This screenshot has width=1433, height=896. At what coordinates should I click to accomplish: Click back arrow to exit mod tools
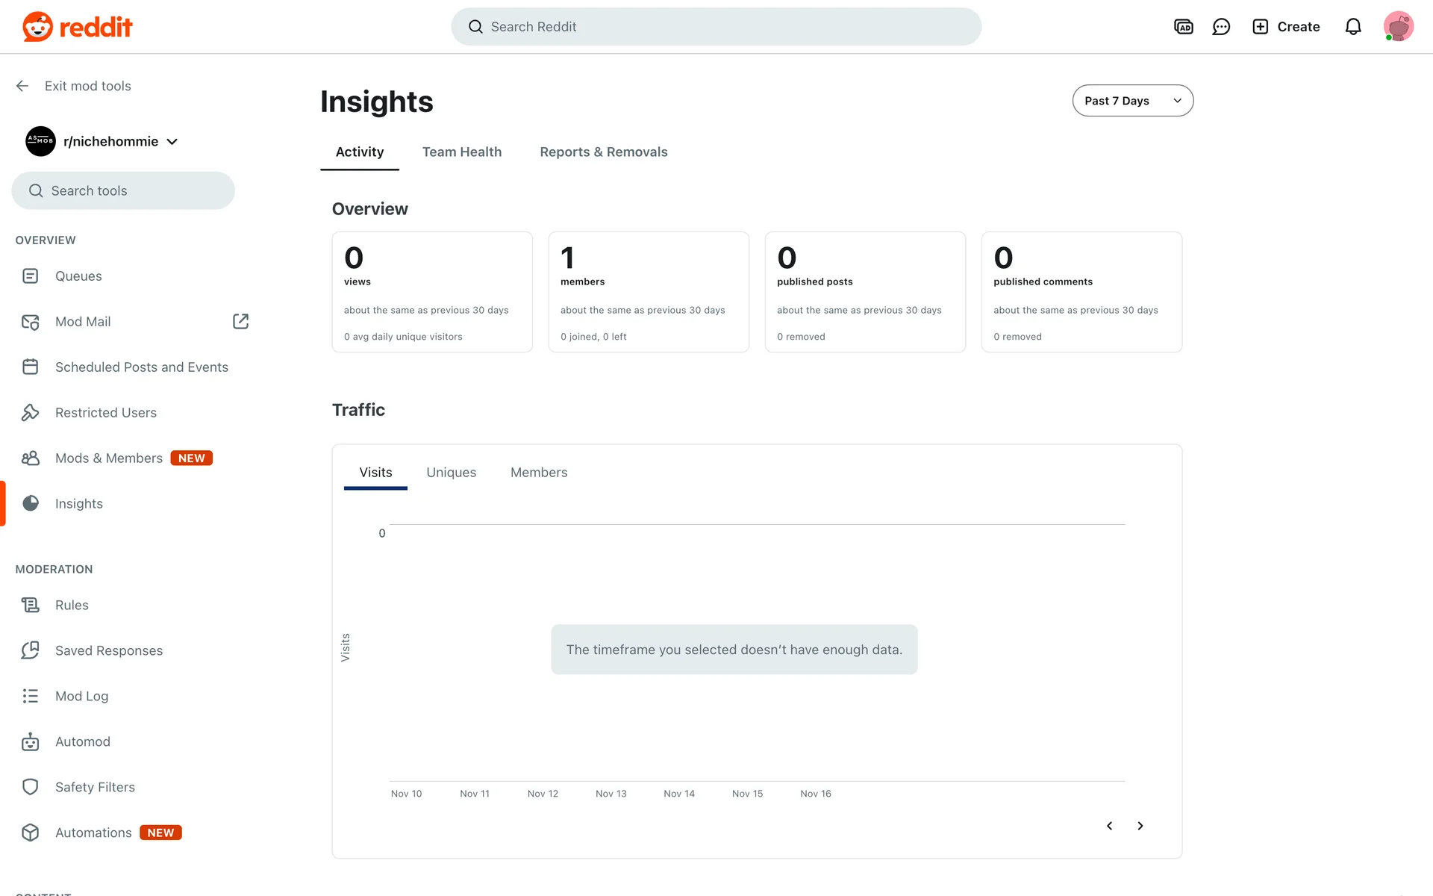click(x=22, y=86)
